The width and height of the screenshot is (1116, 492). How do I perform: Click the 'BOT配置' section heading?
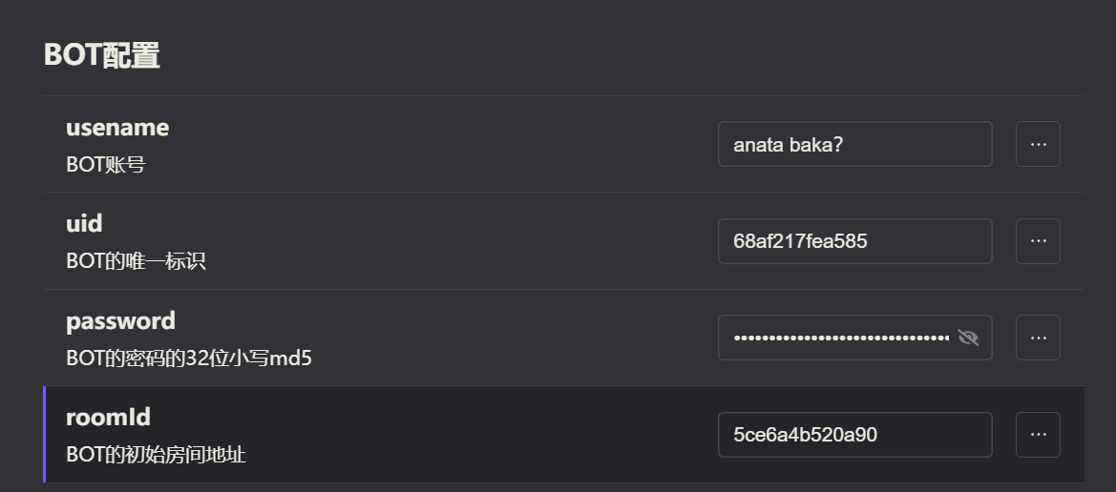tap(102, 55)
